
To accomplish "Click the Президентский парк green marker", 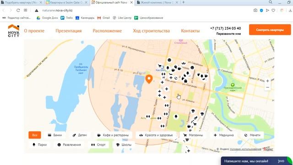I will tap(233, 85).
